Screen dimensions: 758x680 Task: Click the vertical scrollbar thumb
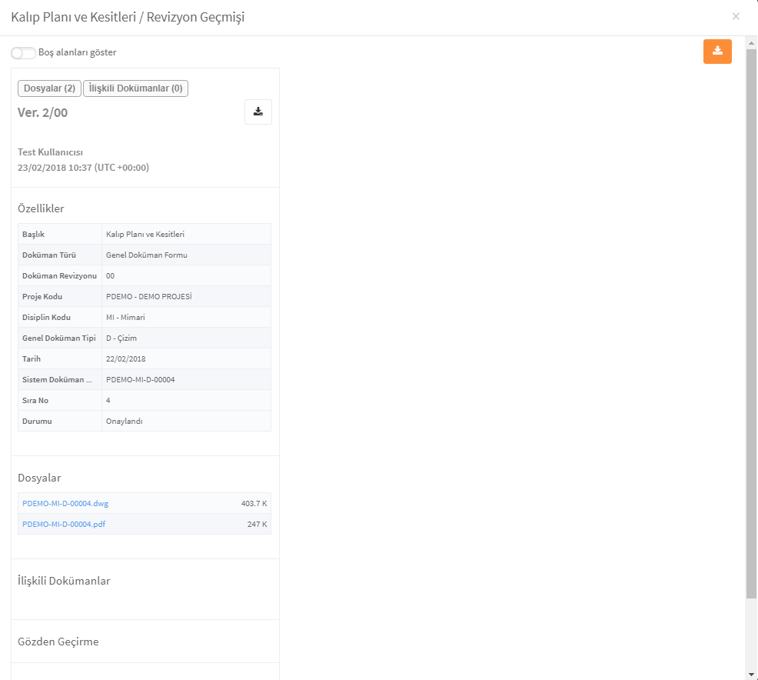pyautogui.click(x=751, y=323)
